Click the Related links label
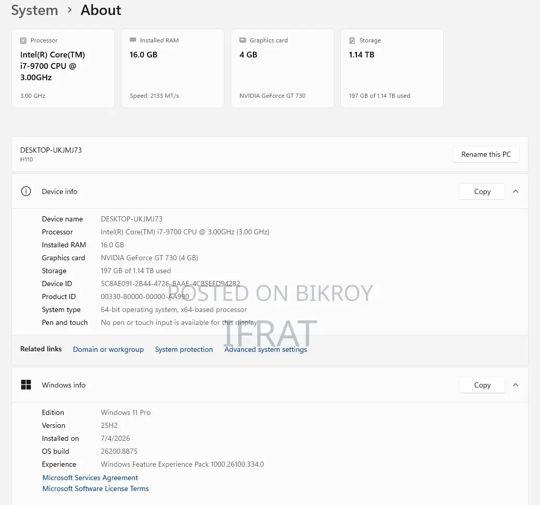Image resolution: width=540 pixels, height=505 pixels. click(x=41, y=349)
